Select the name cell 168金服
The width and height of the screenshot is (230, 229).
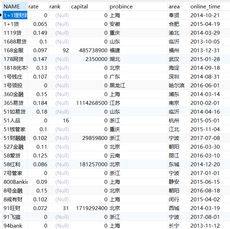[15, 50]
